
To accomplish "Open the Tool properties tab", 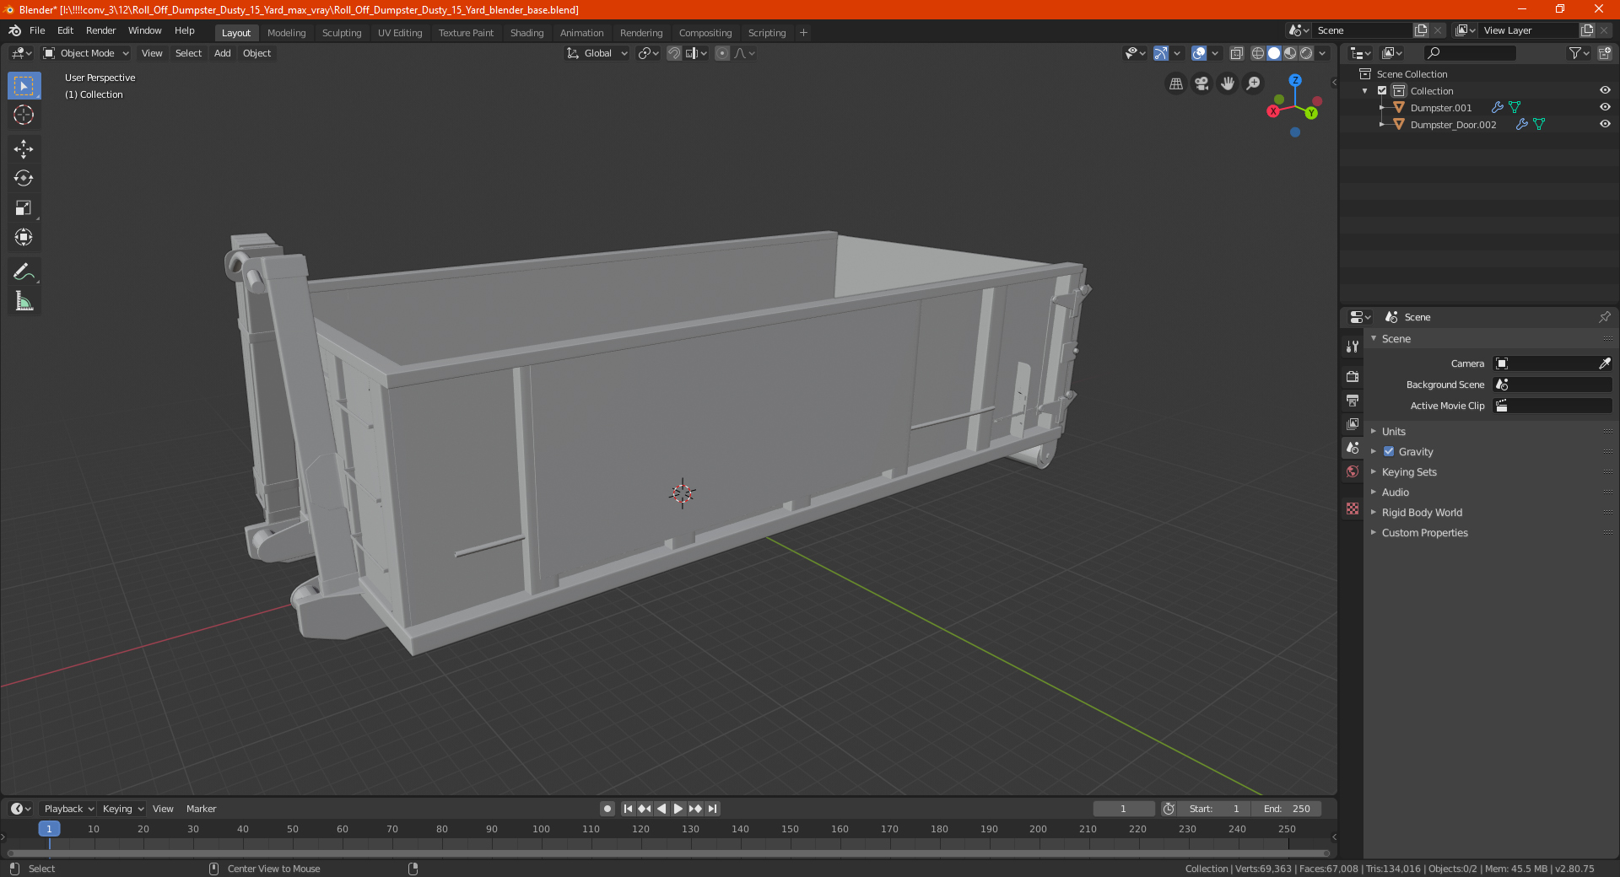I will click(1353, 347).
